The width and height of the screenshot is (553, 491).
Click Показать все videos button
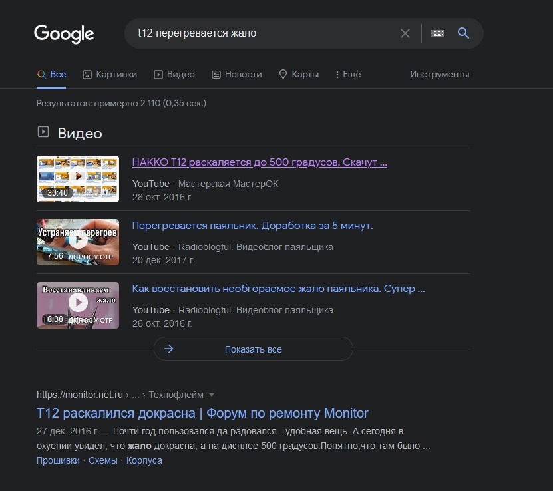tap(254, 349)
